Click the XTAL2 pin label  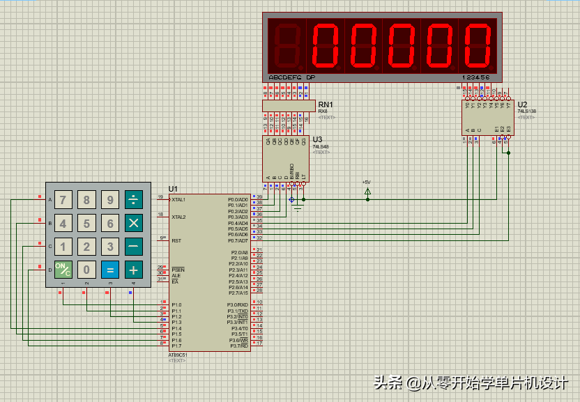[x=178, y=217]
